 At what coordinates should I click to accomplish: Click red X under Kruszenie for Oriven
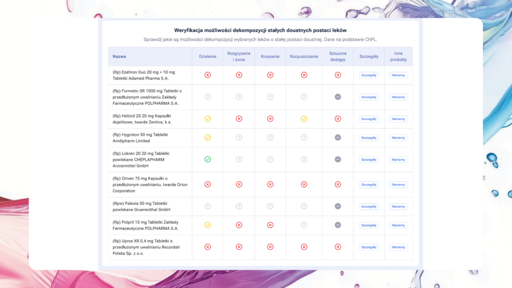click(x=270, y=184)
